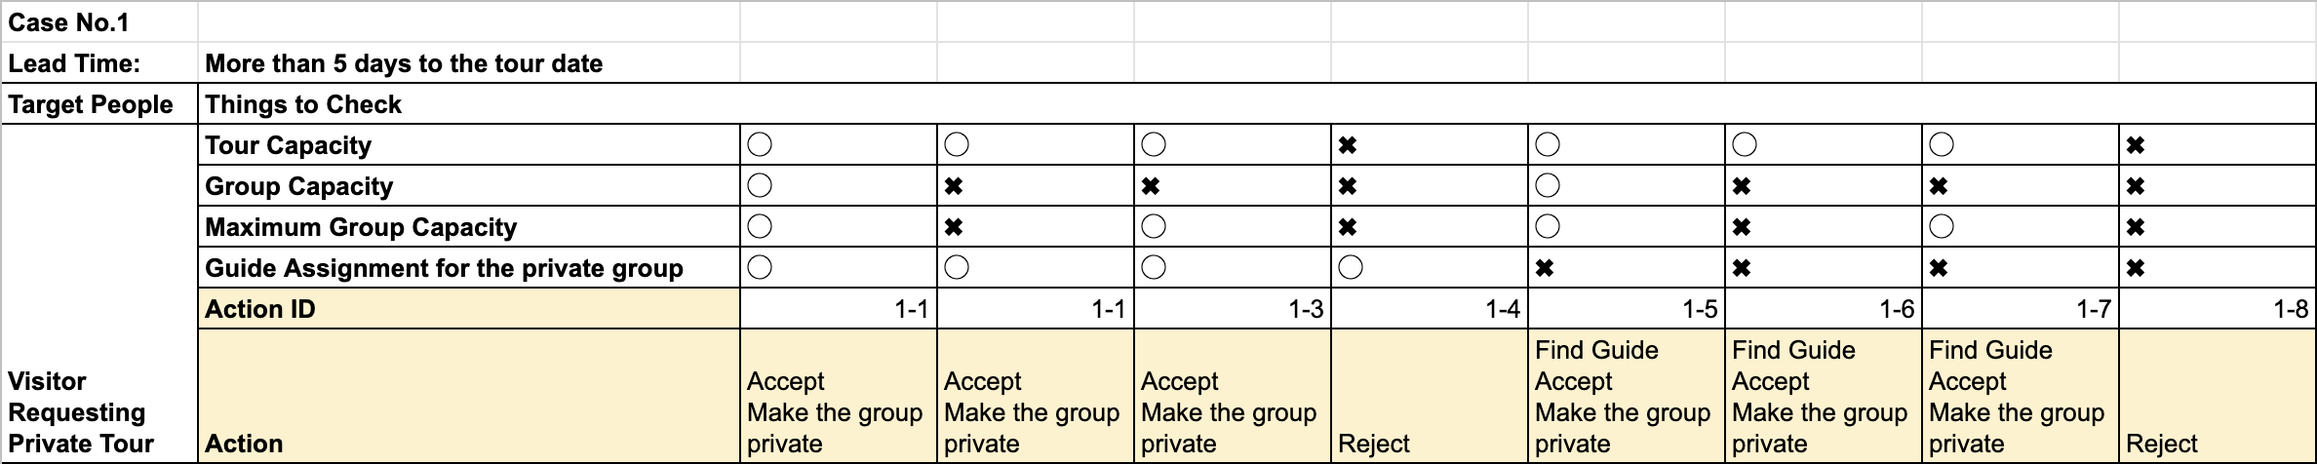Click Guide Assignment circle in column 1-4
This screenshot has height=464, width=2317.
click(1350, 268)
